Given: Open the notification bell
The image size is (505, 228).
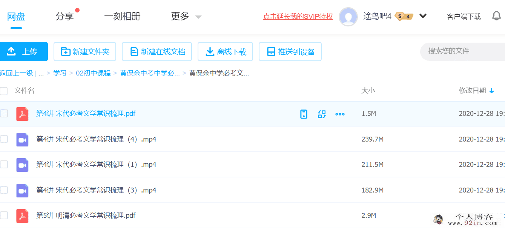Looking at the screenshot, I should coord(497,16).
